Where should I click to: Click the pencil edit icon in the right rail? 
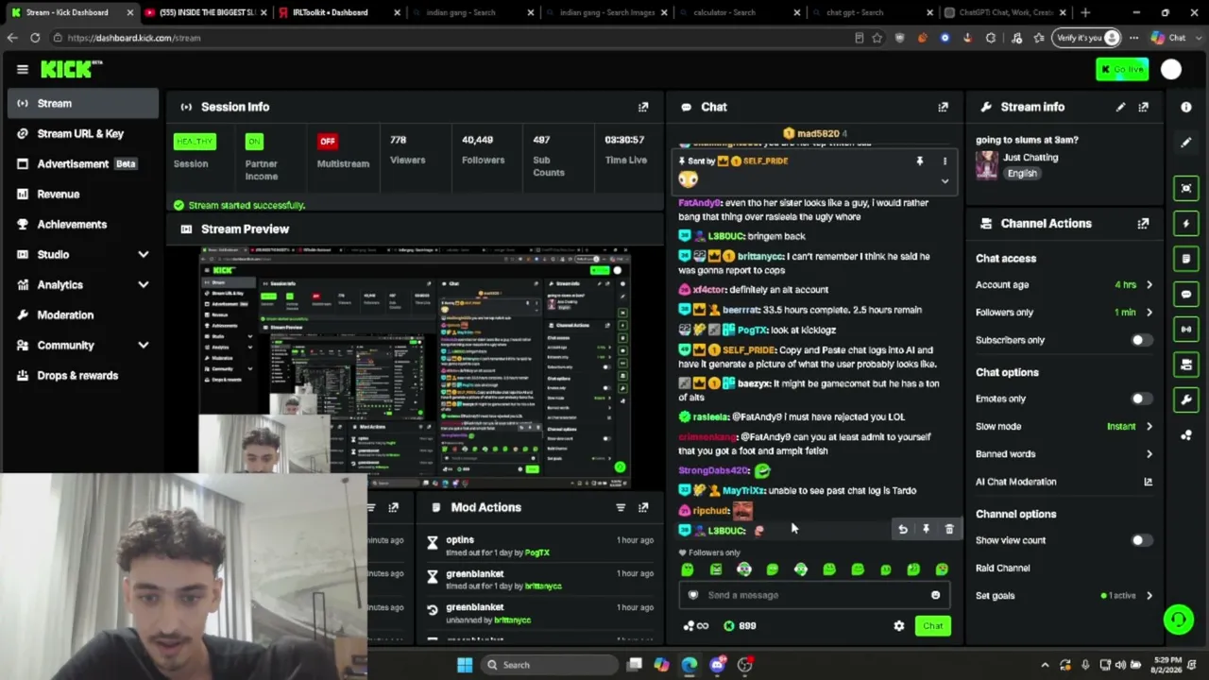tap(1186, 143)
